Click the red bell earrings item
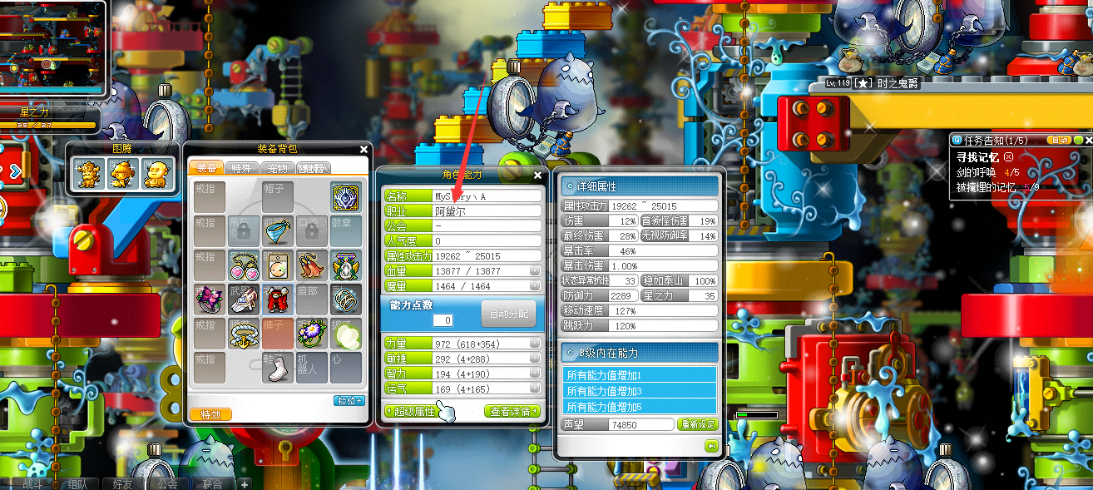Screen dimensions: 1093x490 click(x=312, y=265)
